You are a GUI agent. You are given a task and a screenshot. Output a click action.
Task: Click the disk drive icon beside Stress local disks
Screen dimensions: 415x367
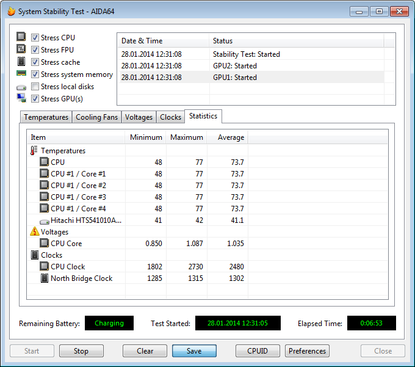click(x=21, y=87)
